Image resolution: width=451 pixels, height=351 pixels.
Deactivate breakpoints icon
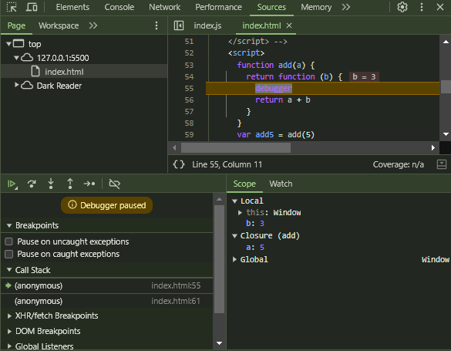(114, 184)
